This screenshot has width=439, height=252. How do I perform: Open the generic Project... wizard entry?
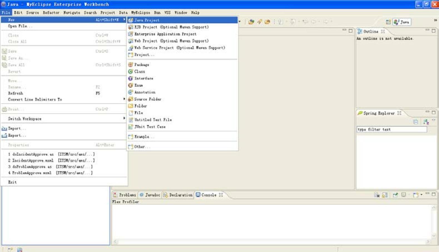pyautogui.click(x=182, y=55)
